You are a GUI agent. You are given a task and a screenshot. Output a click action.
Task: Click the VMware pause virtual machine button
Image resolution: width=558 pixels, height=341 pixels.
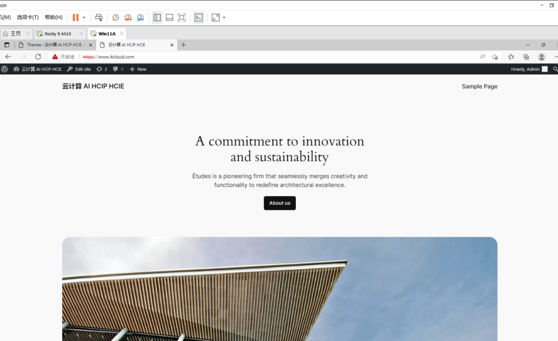[76, 17]
